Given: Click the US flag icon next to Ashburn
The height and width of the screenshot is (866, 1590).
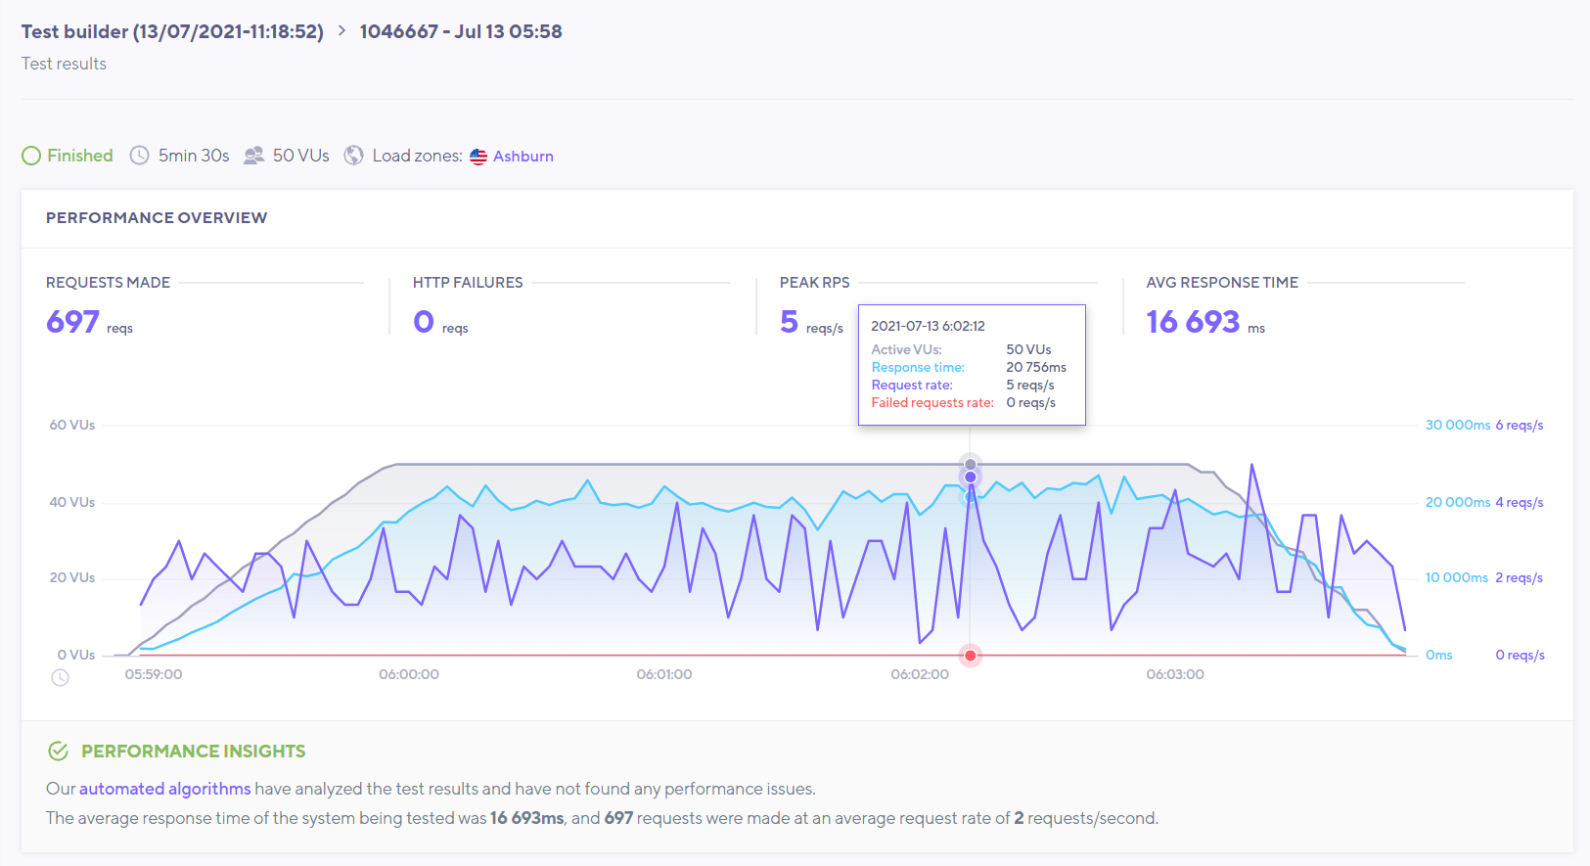Looking at the screenshot, I should [x=478, y=157].
